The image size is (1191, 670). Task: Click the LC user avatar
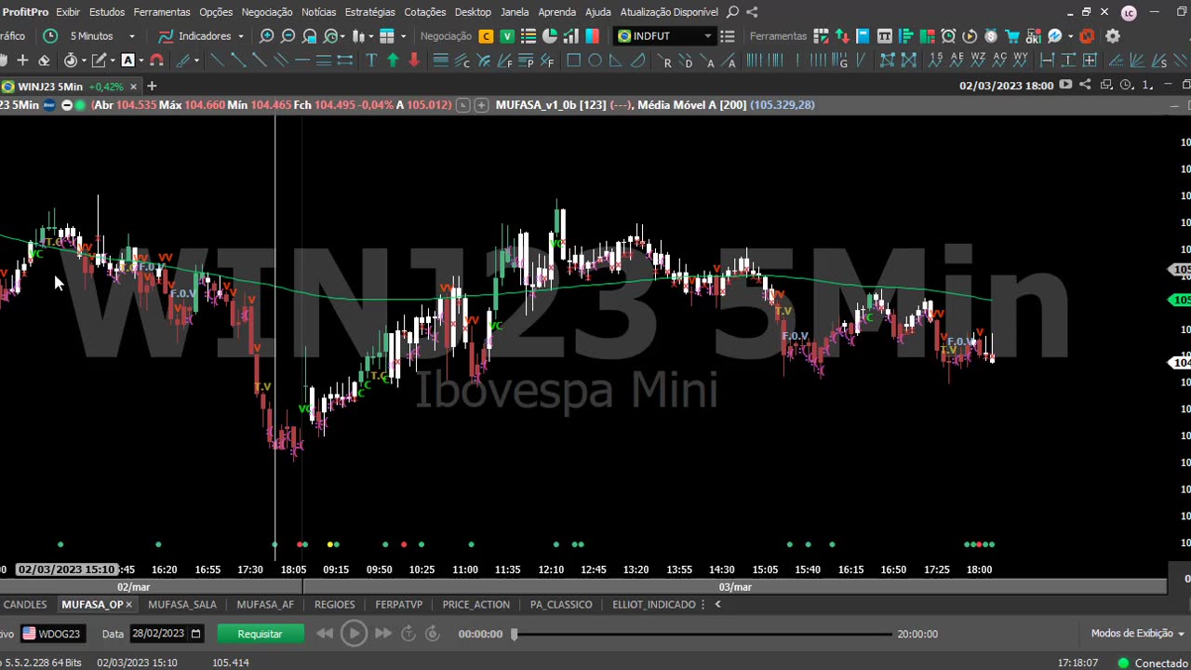(1129, 13)
